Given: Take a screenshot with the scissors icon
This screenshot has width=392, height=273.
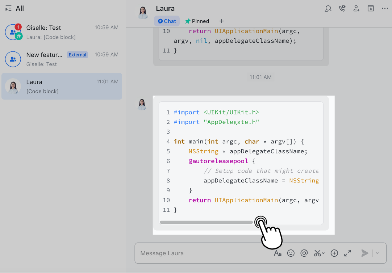Looking at the screenshot, I should coord(317,253).
